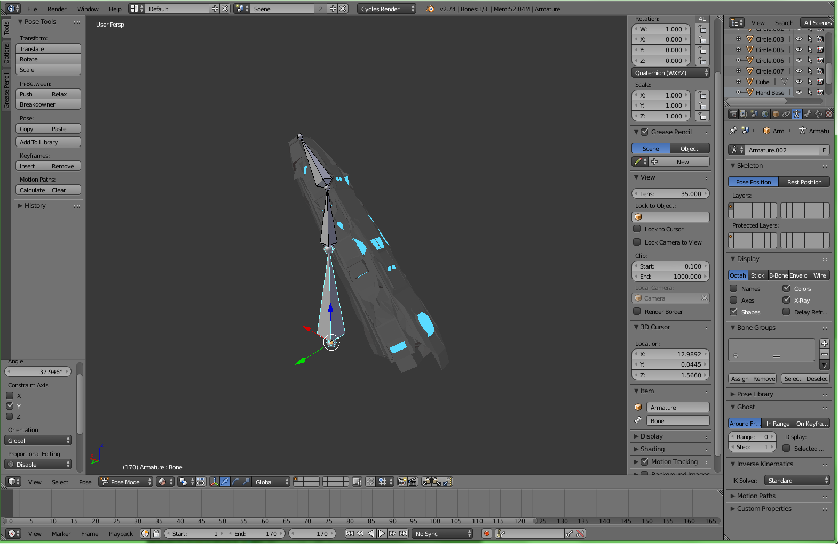This screenshot has height=544, width=838.
Task: Open the Pose menu in 3D view header
Action: 85,482
